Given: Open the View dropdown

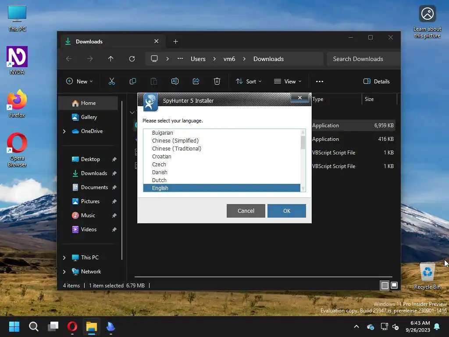Looking at the screenshot, I should (288, 81).
